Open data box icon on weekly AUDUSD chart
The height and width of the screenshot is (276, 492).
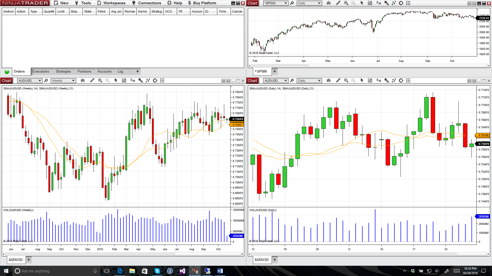pyautogui.click(x=124, y=80)
